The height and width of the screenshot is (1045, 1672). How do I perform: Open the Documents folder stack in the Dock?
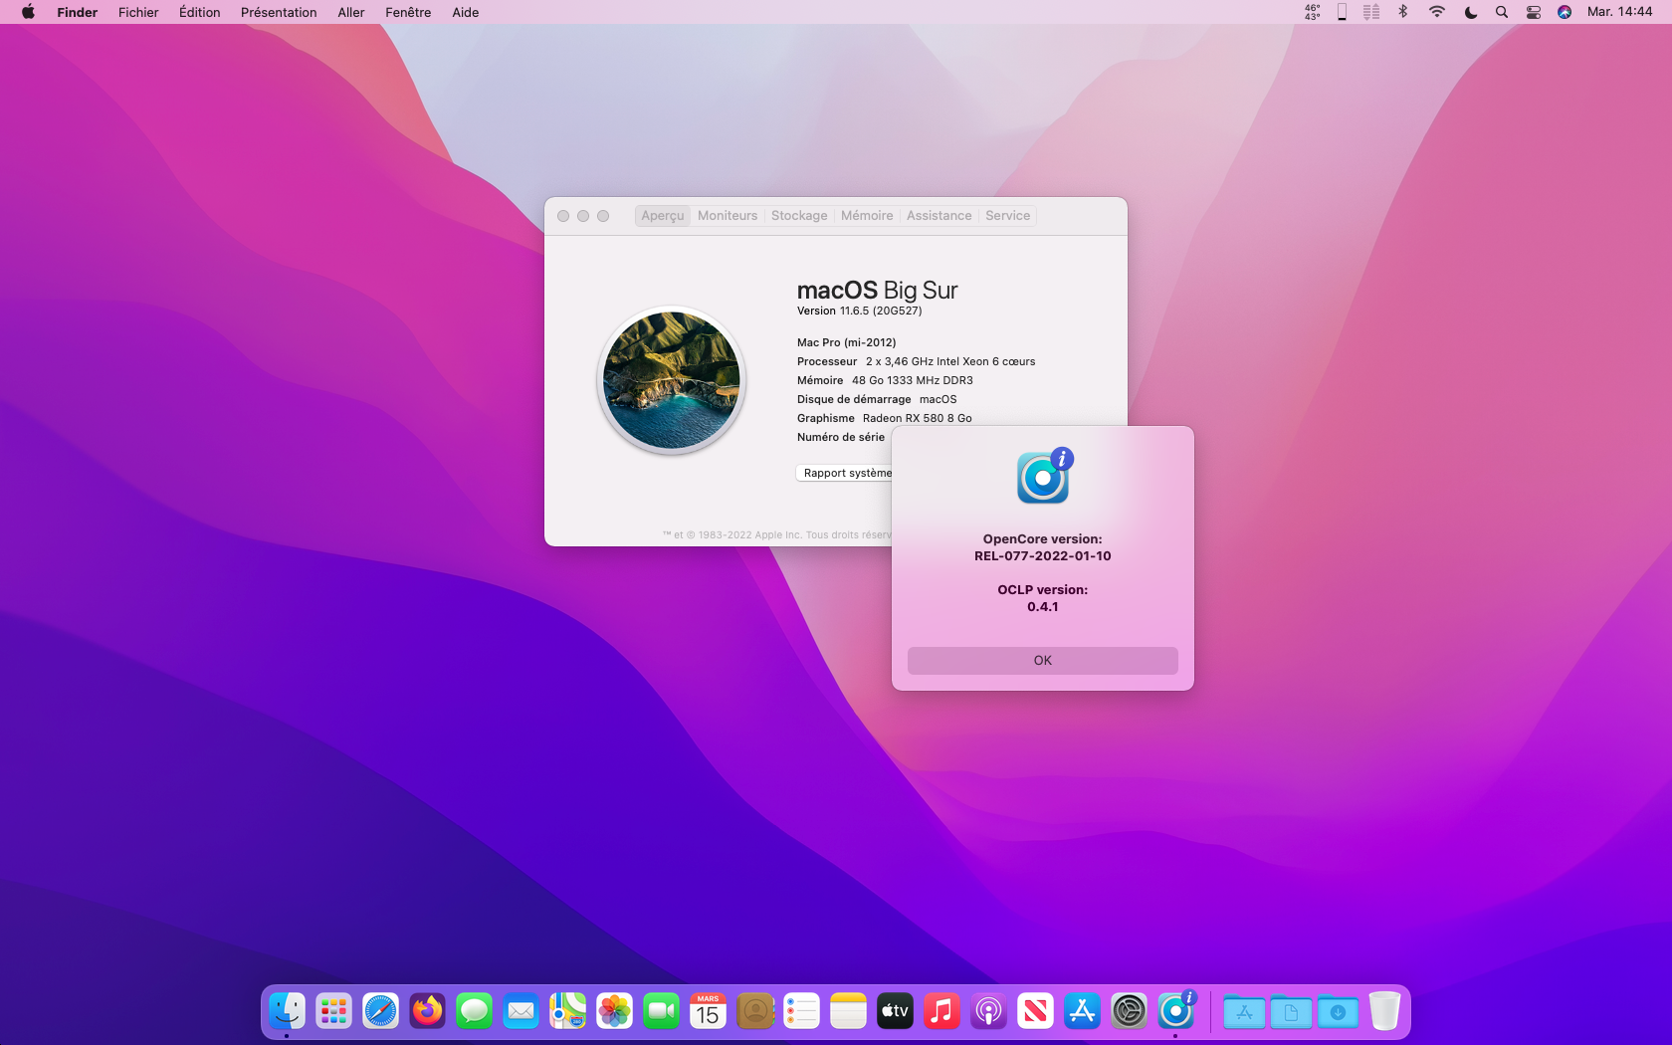click(x=1291, y=1011)
